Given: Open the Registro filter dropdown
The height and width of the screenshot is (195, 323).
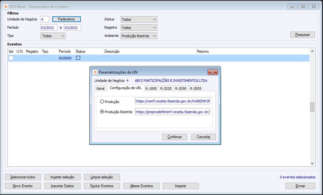Looking at the screenshot, I should [x=139, y=27].
